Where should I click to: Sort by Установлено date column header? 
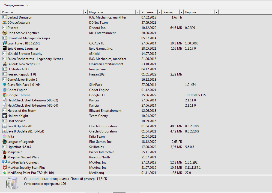[x=149, y=12]
